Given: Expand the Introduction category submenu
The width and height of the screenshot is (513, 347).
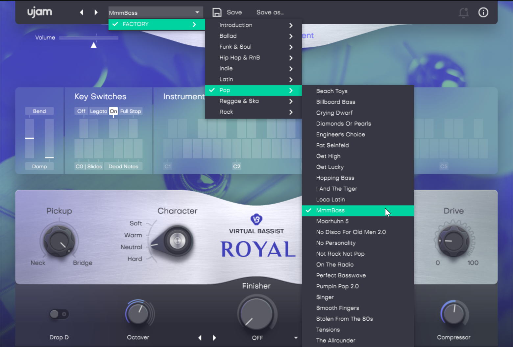Looking at the screenshot, I should point(254,25).
